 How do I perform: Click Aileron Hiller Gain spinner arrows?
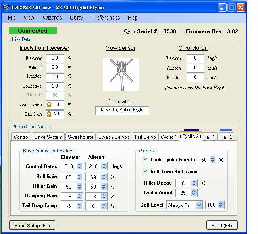(x=104, y=187)
